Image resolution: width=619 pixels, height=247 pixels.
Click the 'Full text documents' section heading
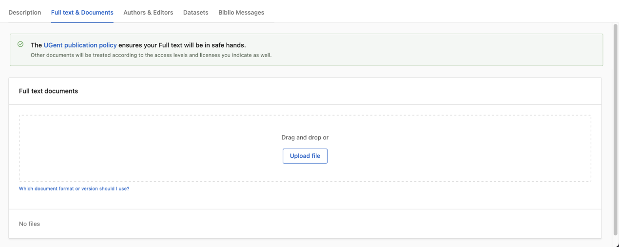[48, 91]
